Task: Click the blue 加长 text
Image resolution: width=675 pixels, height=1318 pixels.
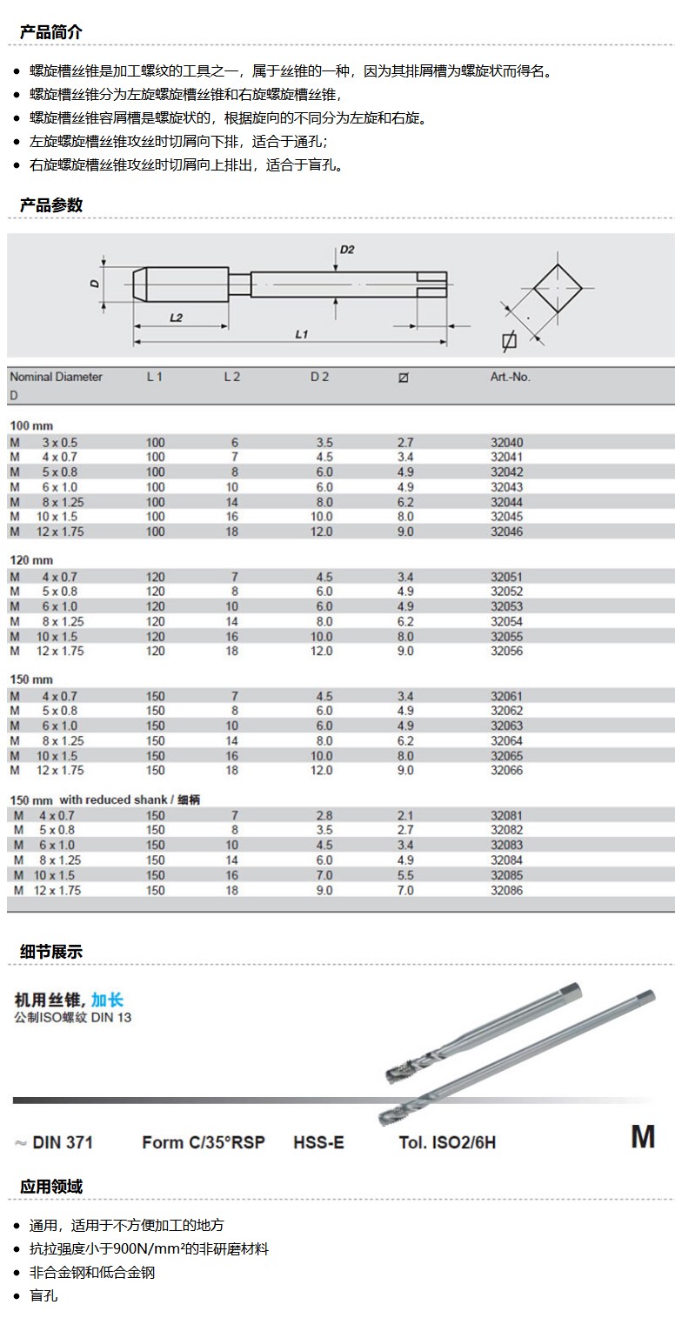Action: 107,1000
